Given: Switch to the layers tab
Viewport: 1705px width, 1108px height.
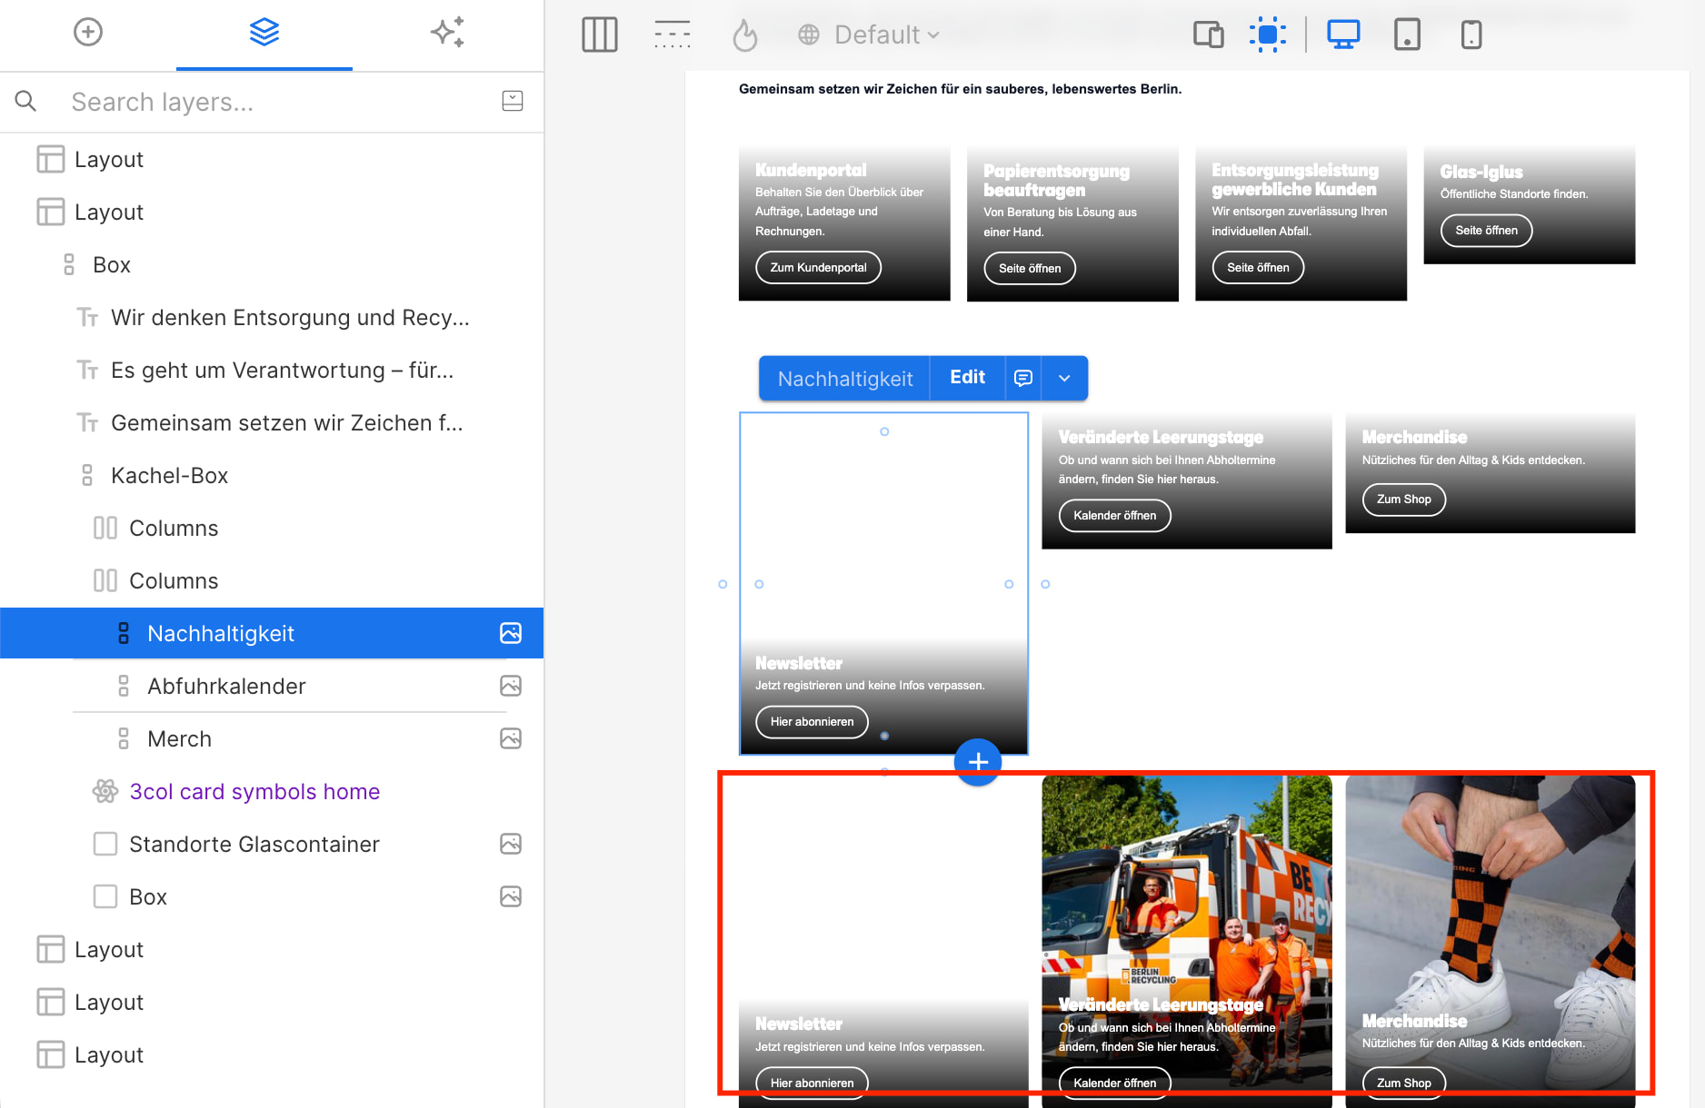Looking at the screenshot, I should 264,33.
